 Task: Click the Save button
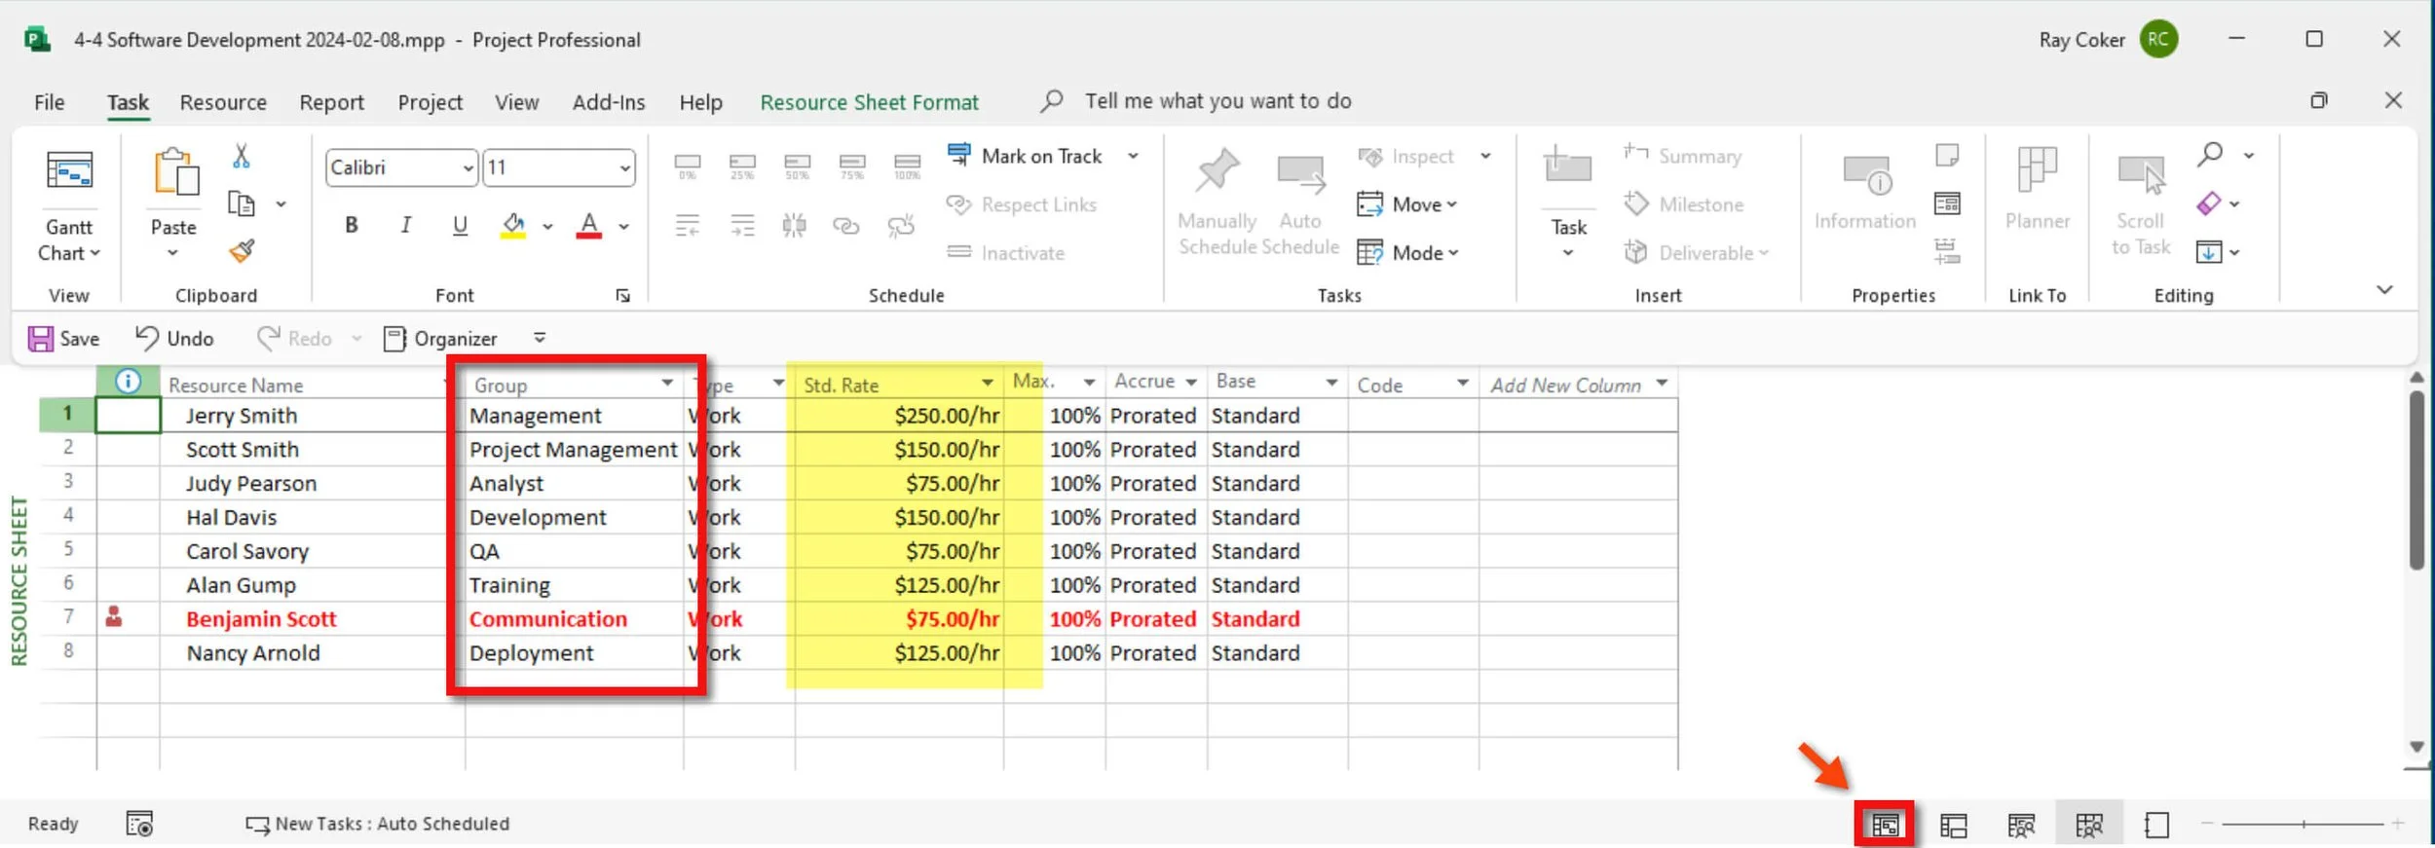[x=64, y=338]
